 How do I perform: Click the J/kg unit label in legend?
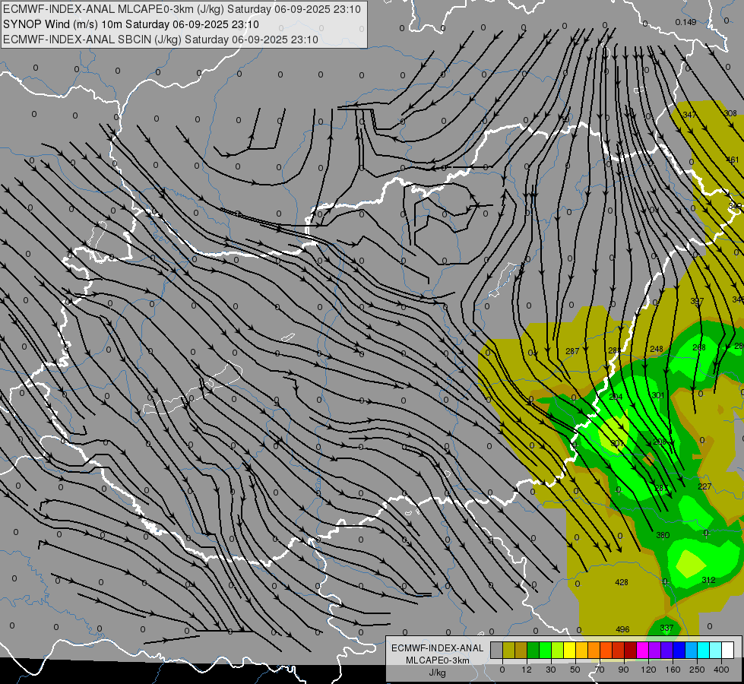point(438,673)
